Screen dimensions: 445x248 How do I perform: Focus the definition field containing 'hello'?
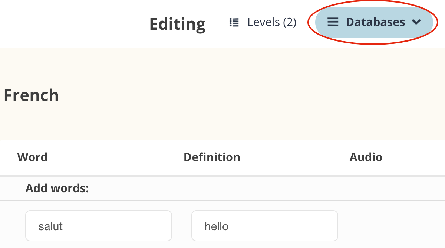pos(264,226)
